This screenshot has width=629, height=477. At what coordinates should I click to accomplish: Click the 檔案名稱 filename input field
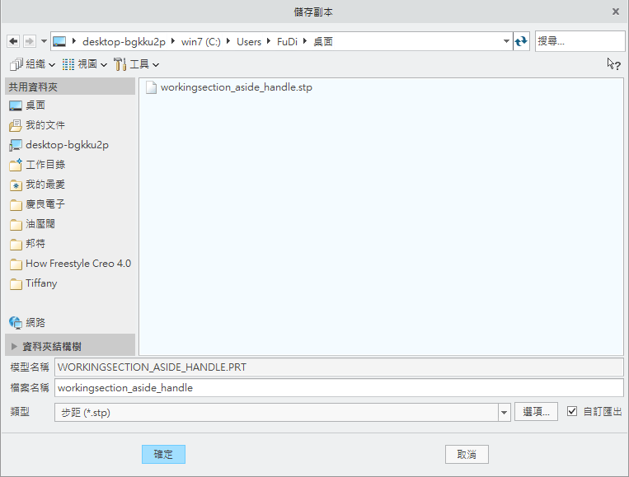pyautogui.click(x=338, y=387)
